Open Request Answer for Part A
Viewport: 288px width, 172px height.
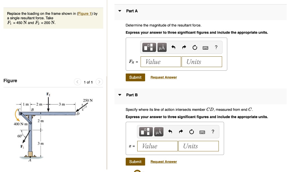tap(164, 77)
